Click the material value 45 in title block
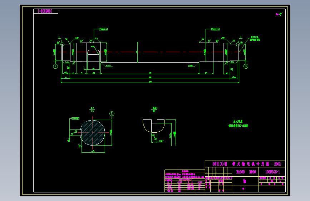 pyautogui.click(x=243, y=189)
